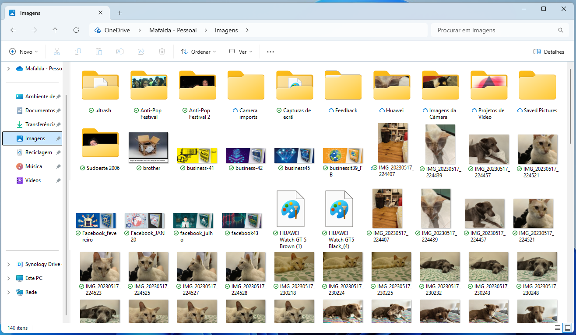Expand the Synology Drive tree node

coord(8,264)
